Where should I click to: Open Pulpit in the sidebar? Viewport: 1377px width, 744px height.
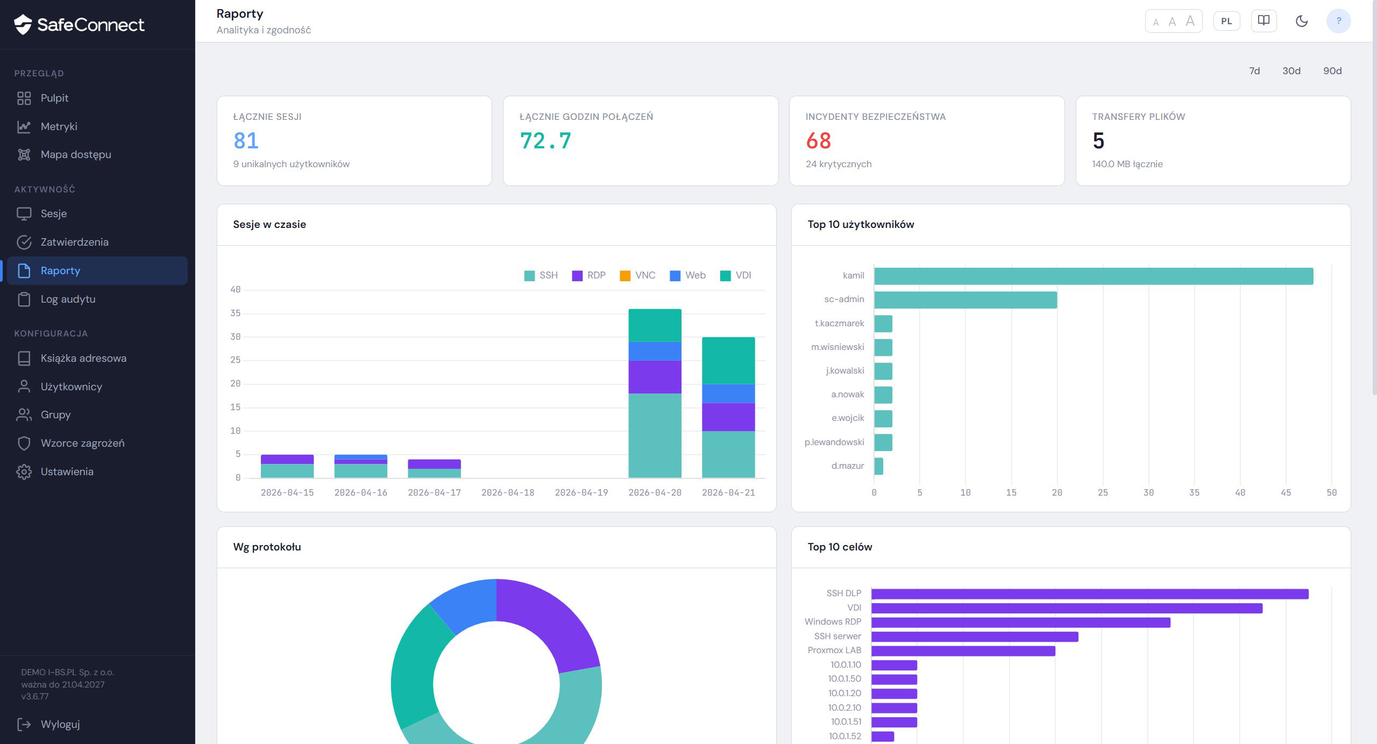pyautogui.click(x=97, y=98)
